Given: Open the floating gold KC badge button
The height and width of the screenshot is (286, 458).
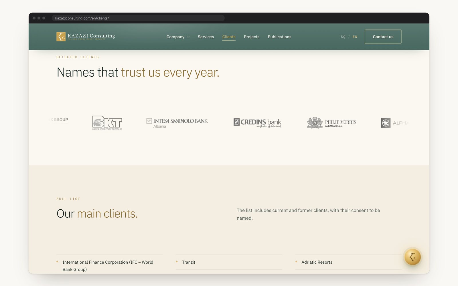Looking at the screenshot, I should [412, 257].
